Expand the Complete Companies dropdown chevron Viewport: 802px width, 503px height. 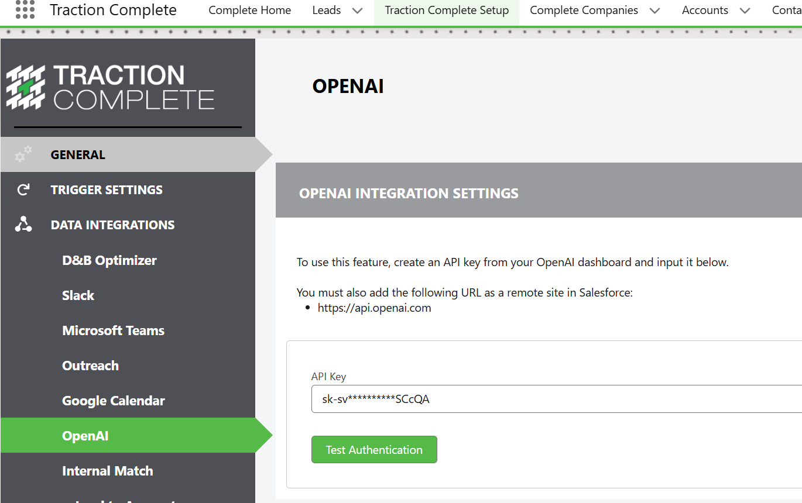click(x=655, y=11)
